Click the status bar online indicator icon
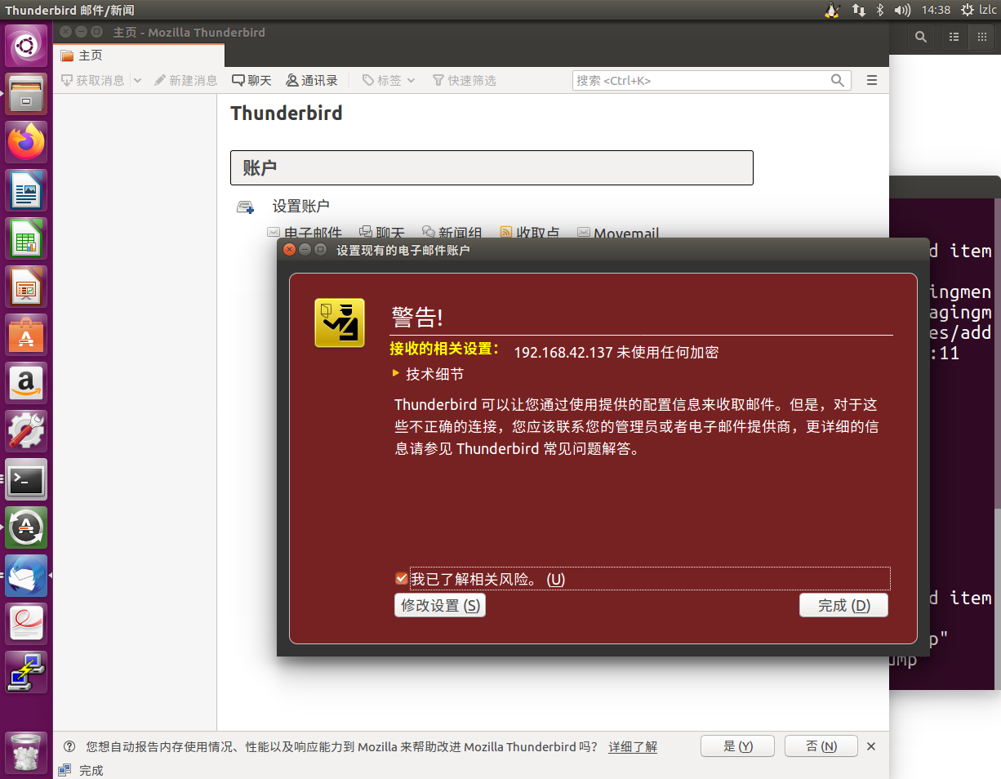This screenshot has width=1001, height=779. (x=65, y=770)
